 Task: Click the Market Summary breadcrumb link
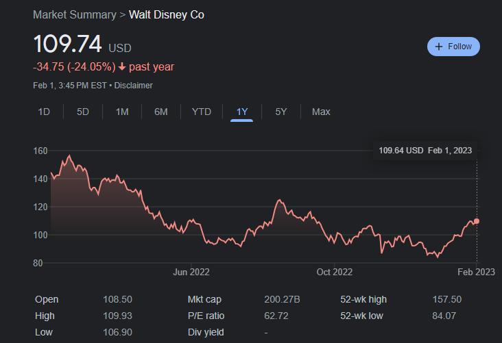(x=74, y=15)
